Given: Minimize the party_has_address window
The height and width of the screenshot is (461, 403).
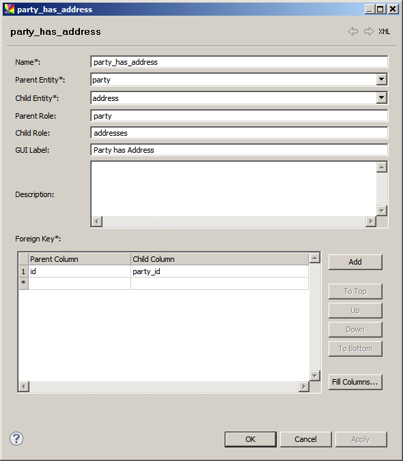Looking at the screenshot, I should pyautogui.click(x=370, y=9).
